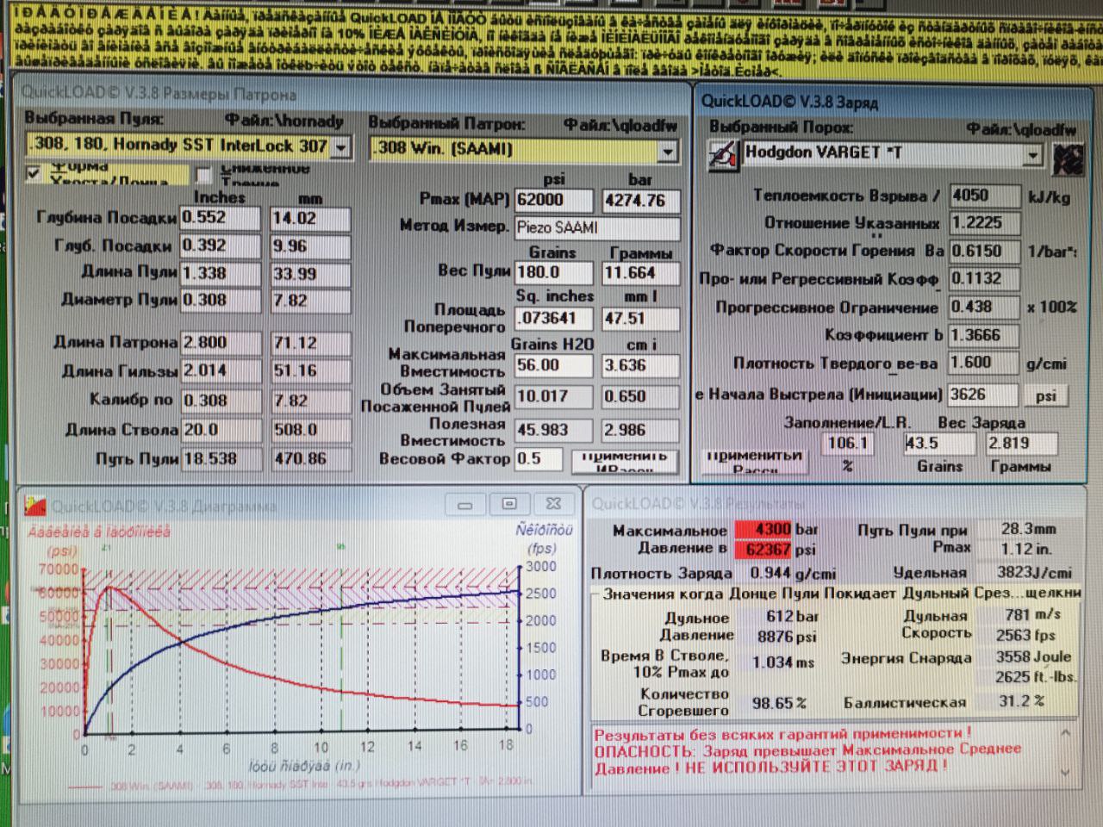Image resolution: width=1103 pixels, height=827 pixels.
Task: Click the cross-sectional area field .073641
Action: click(554, 318)
